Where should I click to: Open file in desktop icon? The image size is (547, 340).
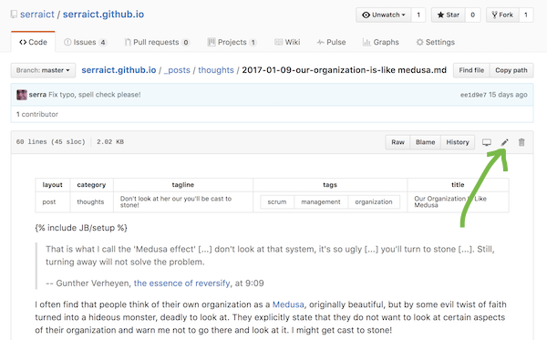487,142
